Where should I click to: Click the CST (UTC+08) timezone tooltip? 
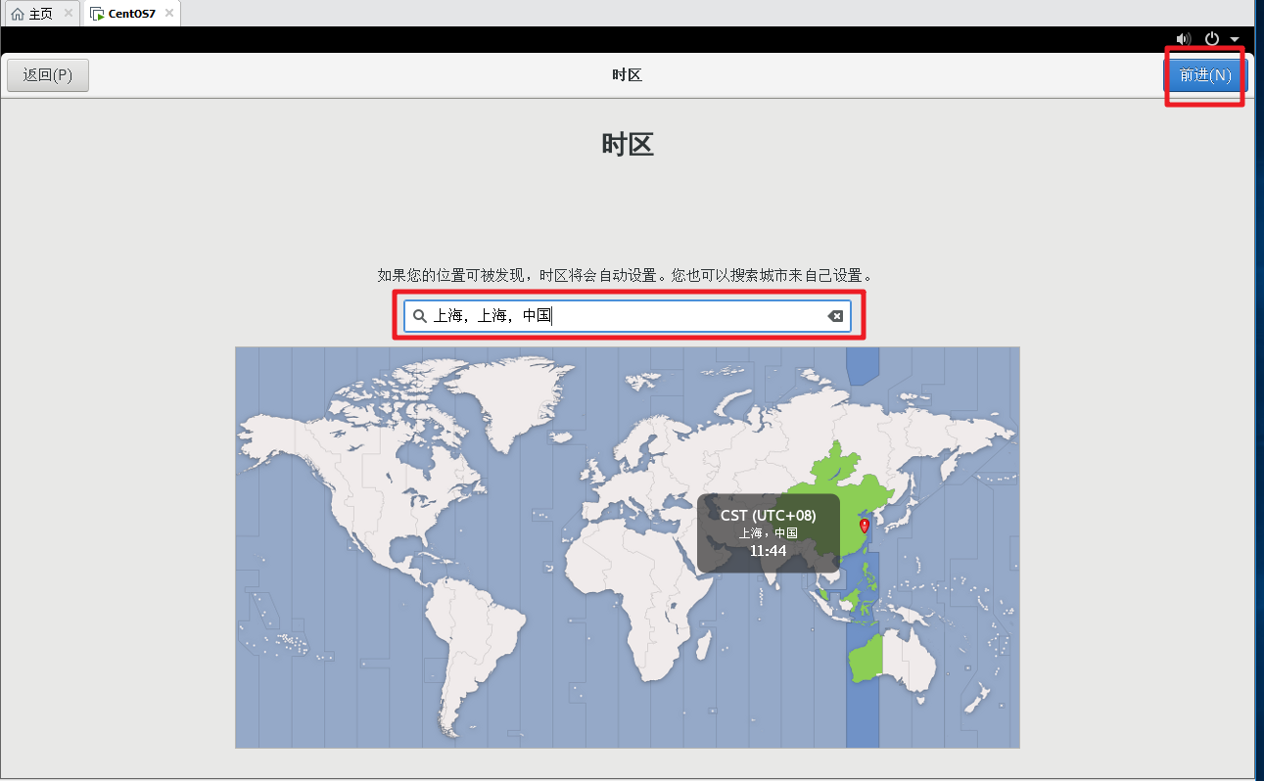768,532
